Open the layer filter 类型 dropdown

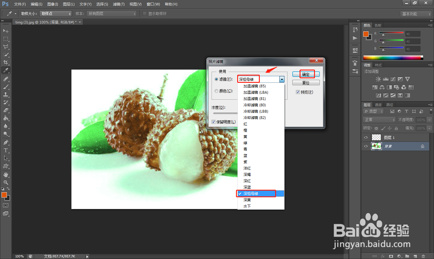tap(373, 111)
